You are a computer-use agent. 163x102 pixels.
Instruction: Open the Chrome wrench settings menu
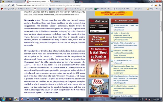click(160, 5)
